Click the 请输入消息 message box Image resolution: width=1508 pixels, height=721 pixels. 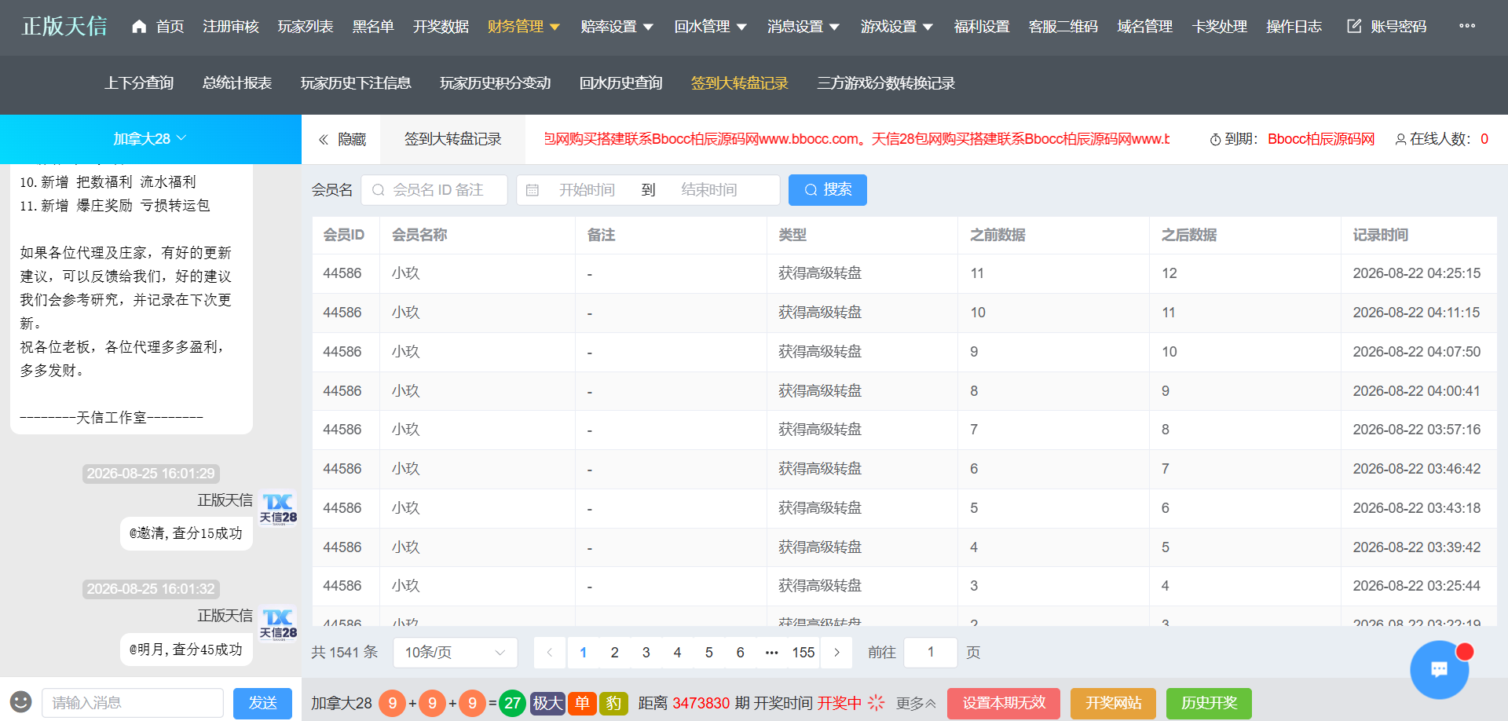tap(133, 703)
